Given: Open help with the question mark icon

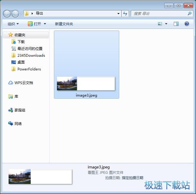Looking at the screenshot, I should (187, 24).
